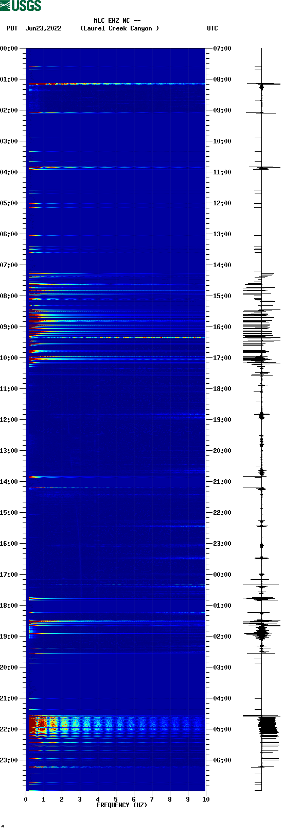Click frequency axis value 4
The width and height of the screenshot is (284, 832).
[x=98, y=800]
